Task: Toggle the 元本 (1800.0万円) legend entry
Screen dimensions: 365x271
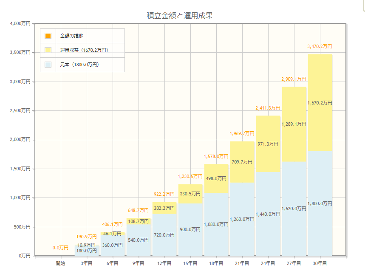Action: [x=79, y=65]
